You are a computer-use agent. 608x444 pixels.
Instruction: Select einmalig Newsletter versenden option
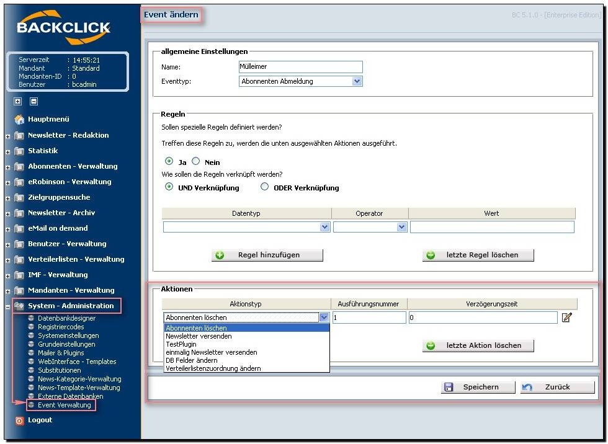(247, 353)
